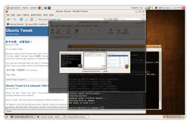The width and height of the screenshot is (190, 124).
Task: Select the terminal thumbnail in window switcher
Action: pyautogui.click(x=71, y=60)
